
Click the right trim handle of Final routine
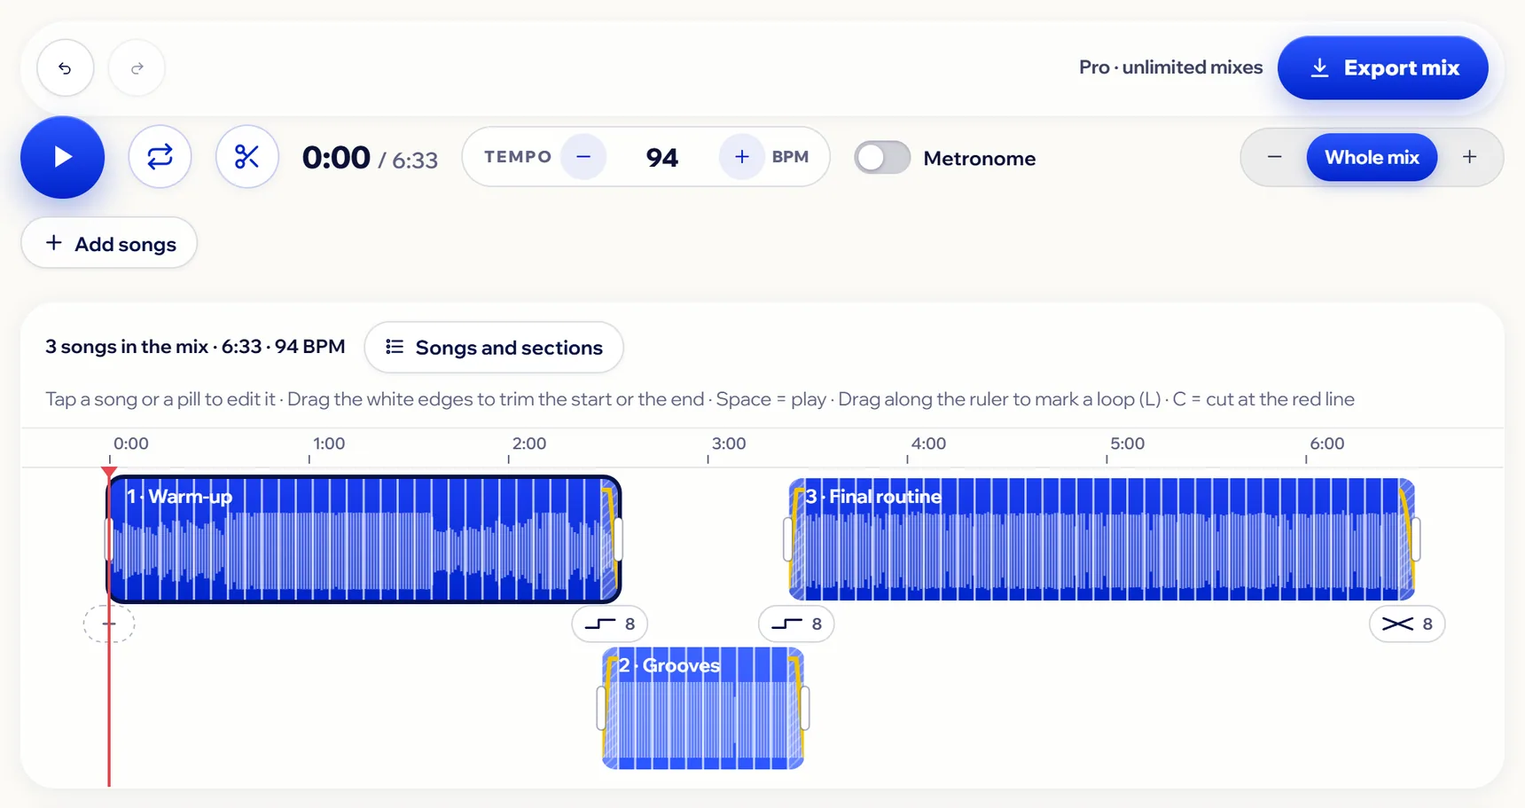1416,539
